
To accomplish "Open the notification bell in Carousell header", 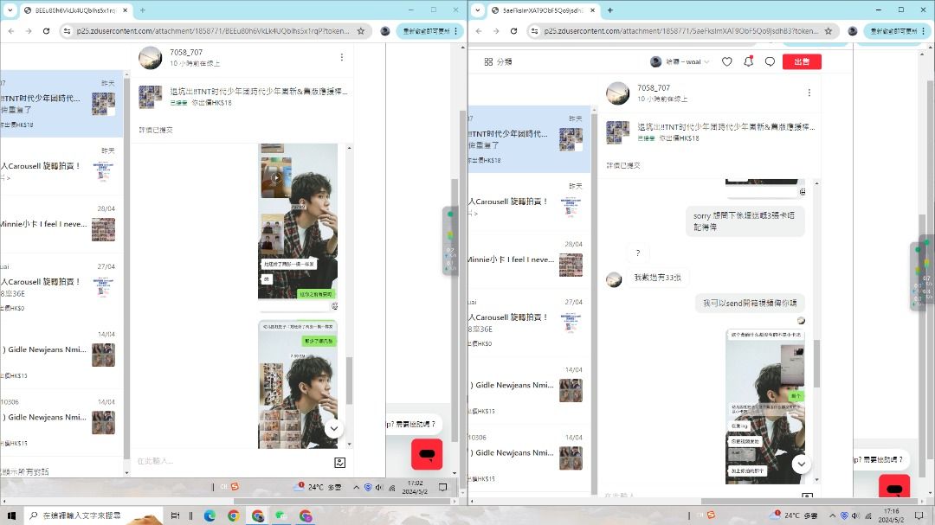I will point(748,61).
